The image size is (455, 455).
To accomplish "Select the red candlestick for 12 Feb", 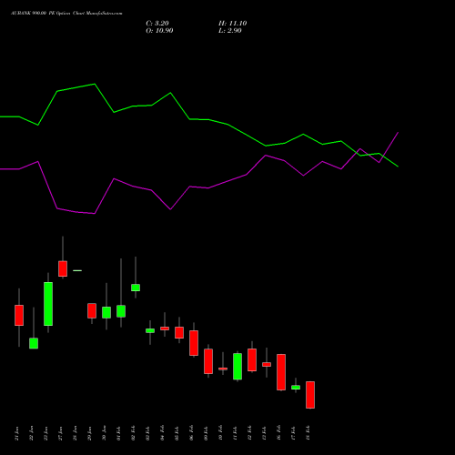I will [252, 359].
